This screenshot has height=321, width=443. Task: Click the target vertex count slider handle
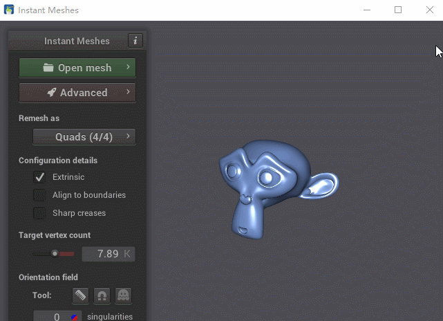pos(55,254)
